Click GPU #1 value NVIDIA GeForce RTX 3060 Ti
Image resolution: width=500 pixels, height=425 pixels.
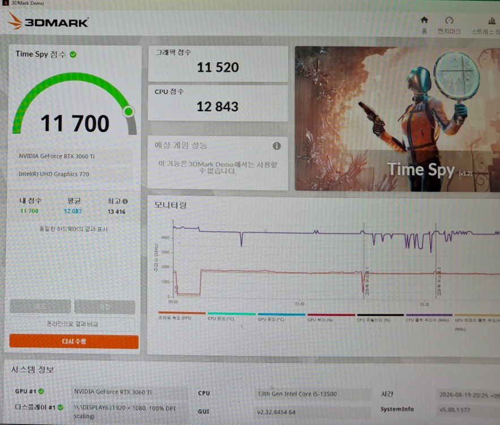tap(113, 392)
